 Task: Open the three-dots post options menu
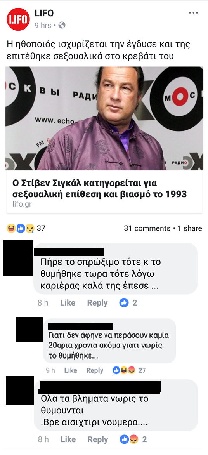tap(193, 13)
